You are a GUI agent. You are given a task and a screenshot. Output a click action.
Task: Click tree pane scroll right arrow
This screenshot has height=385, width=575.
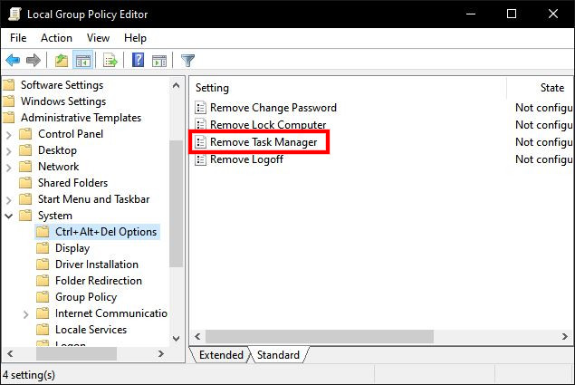click(160, 354)
